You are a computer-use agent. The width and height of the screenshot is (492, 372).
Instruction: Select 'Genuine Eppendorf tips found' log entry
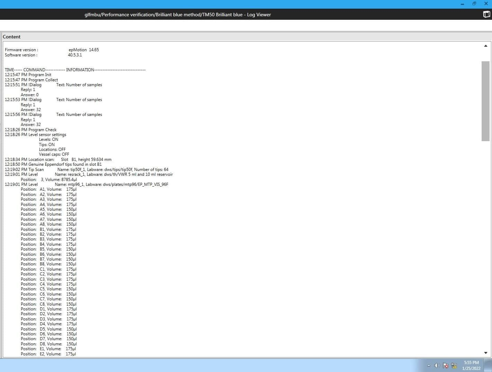point(53,164)
